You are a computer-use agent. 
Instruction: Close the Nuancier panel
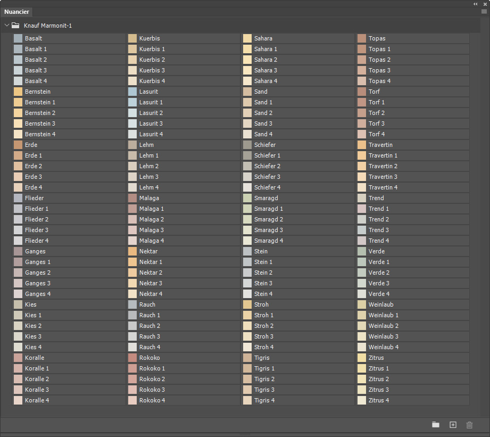click(x=485, y=4)
